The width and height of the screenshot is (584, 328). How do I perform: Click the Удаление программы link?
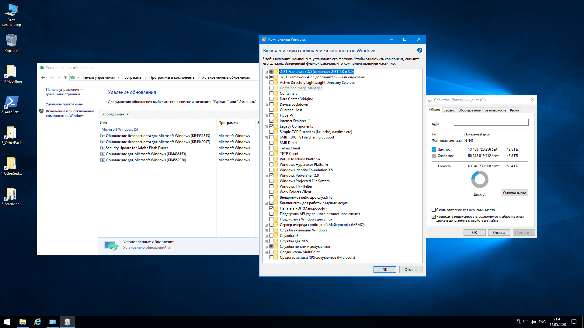pos(64,104)
